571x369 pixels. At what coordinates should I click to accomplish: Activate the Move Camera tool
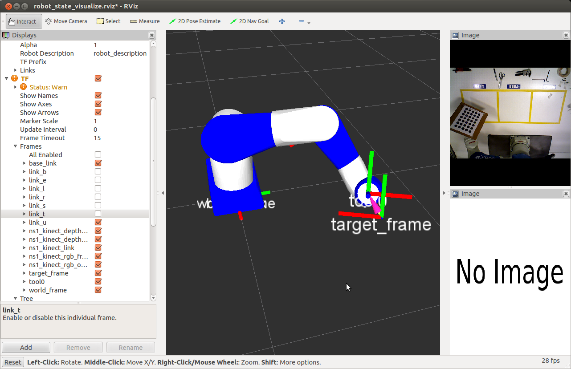click(66, 21)
